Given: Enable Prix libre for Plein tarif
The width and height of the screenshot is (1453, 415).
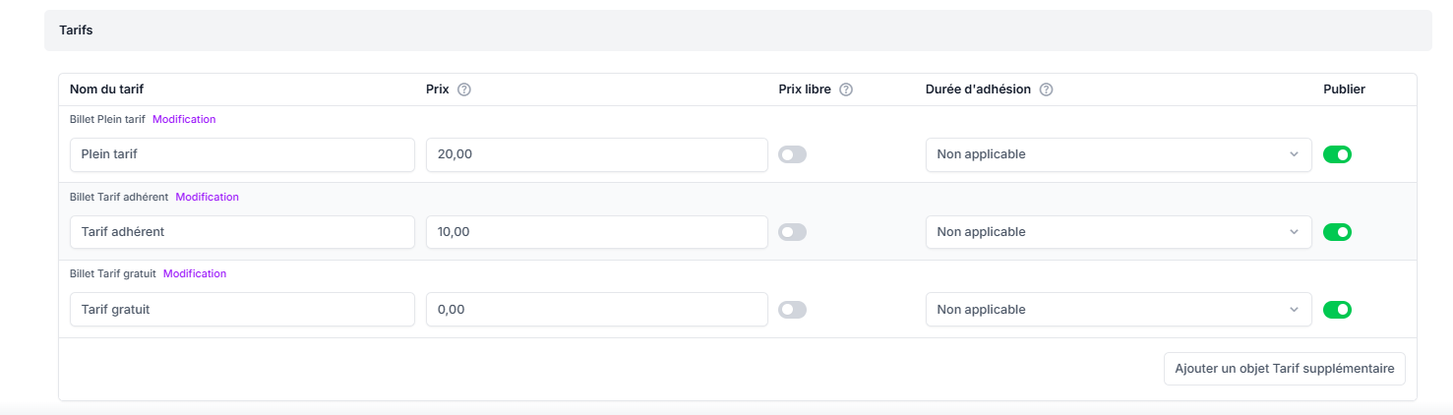Looking at the screenshot, I should [792, 154].
